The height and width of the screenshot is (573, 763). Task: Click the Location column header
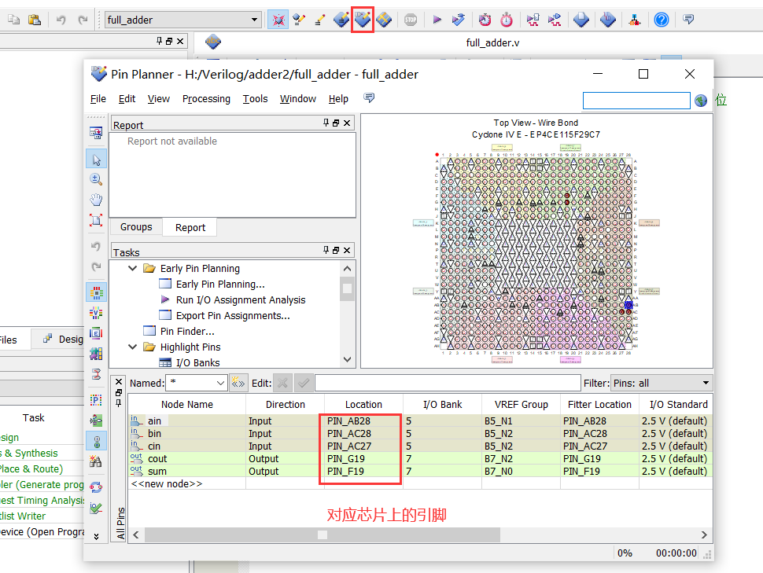363,405
